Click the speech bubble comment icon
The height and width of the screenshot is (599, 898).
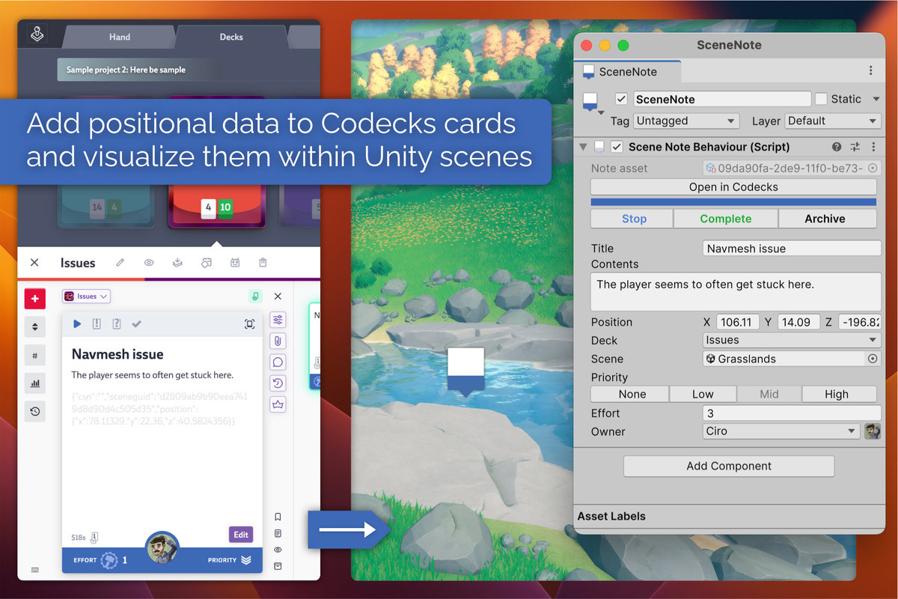click(x=278, y=362)
